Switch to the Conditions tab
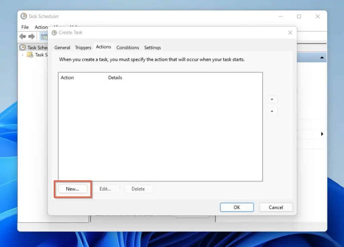The height and width of the screenshot is (247, 344). 128,47
